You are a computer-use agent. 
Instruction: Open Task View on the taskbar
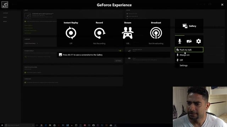pyautogui.click(x=37, y=125)
